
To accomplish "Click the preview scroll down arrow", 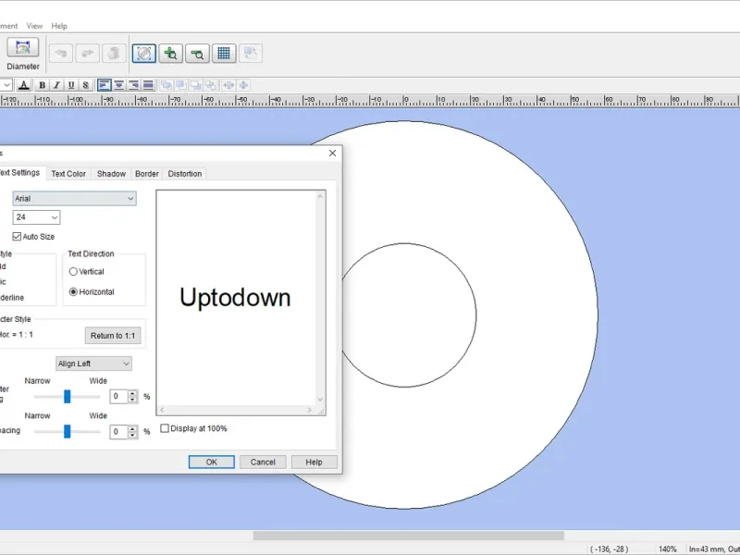I will coord(320,400).
